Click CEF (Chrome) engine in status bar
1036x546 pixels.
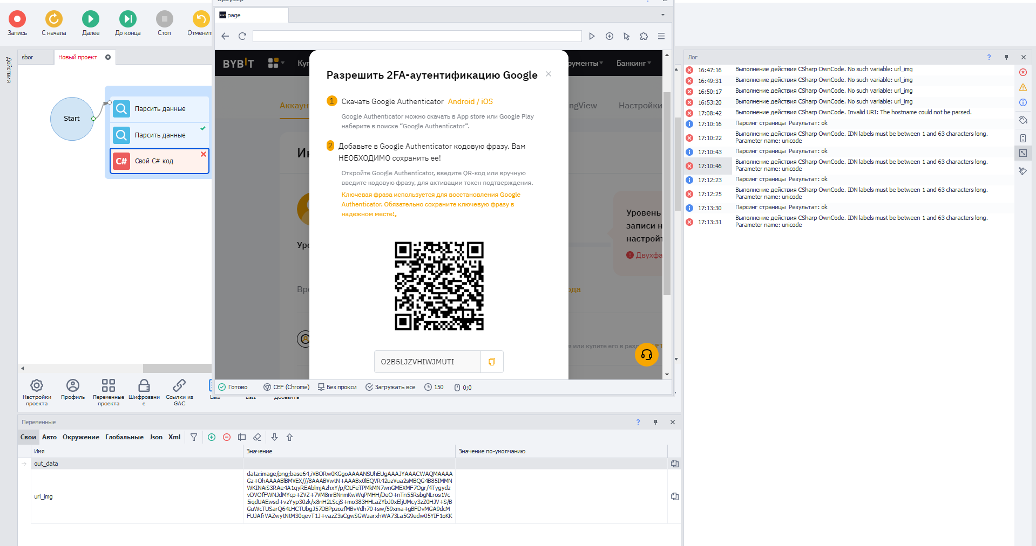286,387
